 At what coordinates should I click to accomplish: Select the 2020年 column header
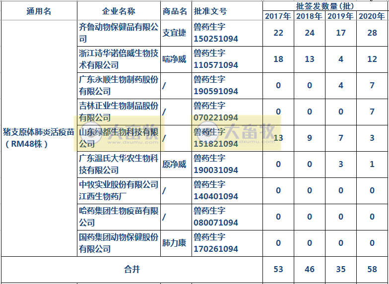click(372, 16)
